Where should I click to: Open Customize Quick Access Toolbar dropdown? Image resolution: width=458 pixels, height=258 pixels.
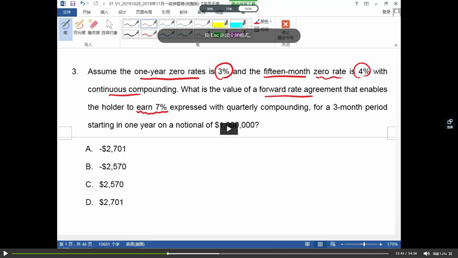[x=104, y=4]
